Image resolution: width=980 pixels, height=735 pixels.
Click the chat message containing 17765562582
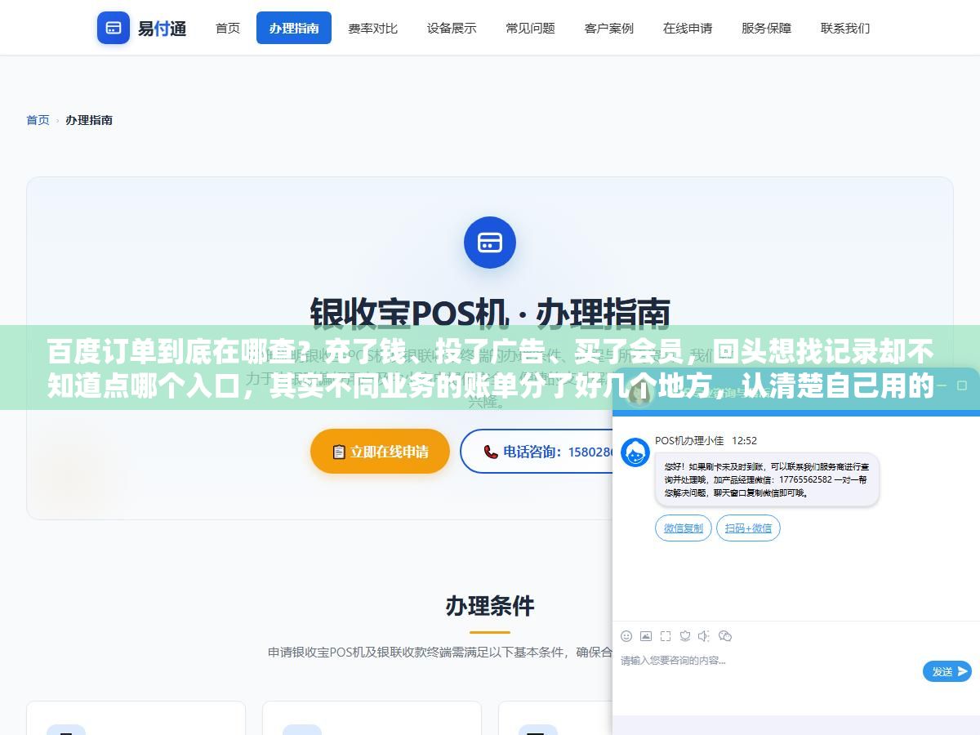[x=767, y=479]
